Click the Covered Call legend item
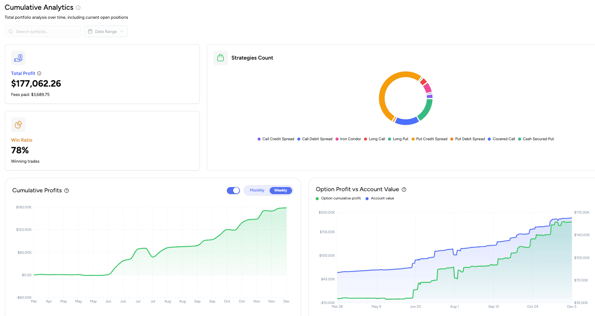Image resolution: width=595 pixels, height=316 pixels. click(x=504, y=139)
